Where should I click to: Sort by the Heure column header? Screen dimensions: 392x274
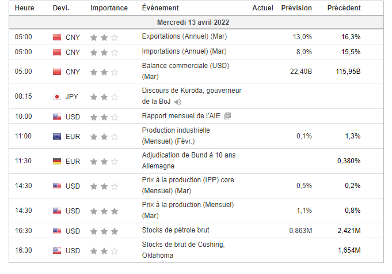(x=24, y=8)
